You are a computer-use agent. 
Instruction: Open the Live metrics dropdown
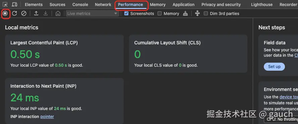[93, 13]
